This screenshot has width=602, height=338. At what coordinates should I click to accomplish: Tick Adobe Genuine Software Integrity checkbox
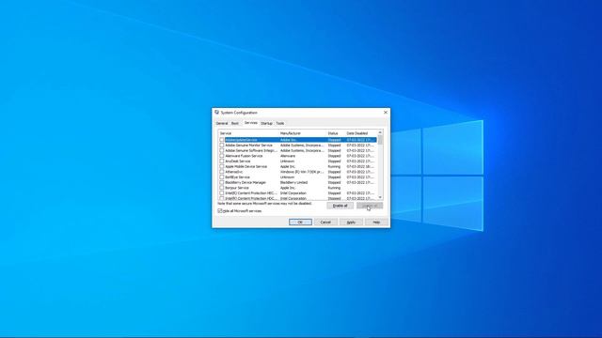(x=222, y=150)
